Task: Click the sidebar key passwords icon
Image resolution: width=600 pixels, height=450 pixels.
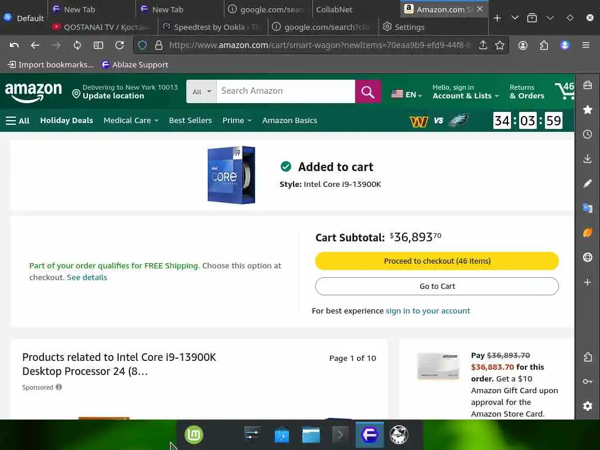Action: click(x=587, y=381)
